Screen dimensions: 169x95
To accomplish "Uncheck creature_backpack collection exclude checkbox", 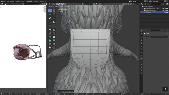I will 163,11.
